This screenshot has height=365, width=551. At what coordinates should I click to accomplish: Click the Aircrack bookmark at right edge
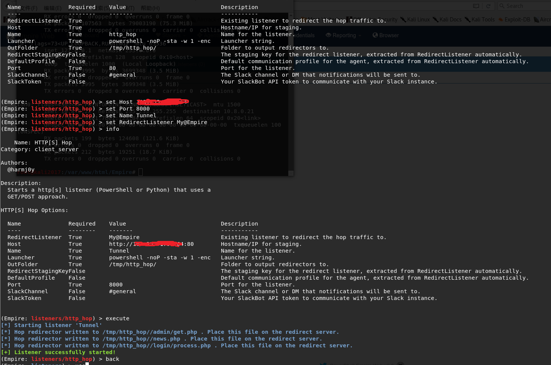click(x=542, y=20)
